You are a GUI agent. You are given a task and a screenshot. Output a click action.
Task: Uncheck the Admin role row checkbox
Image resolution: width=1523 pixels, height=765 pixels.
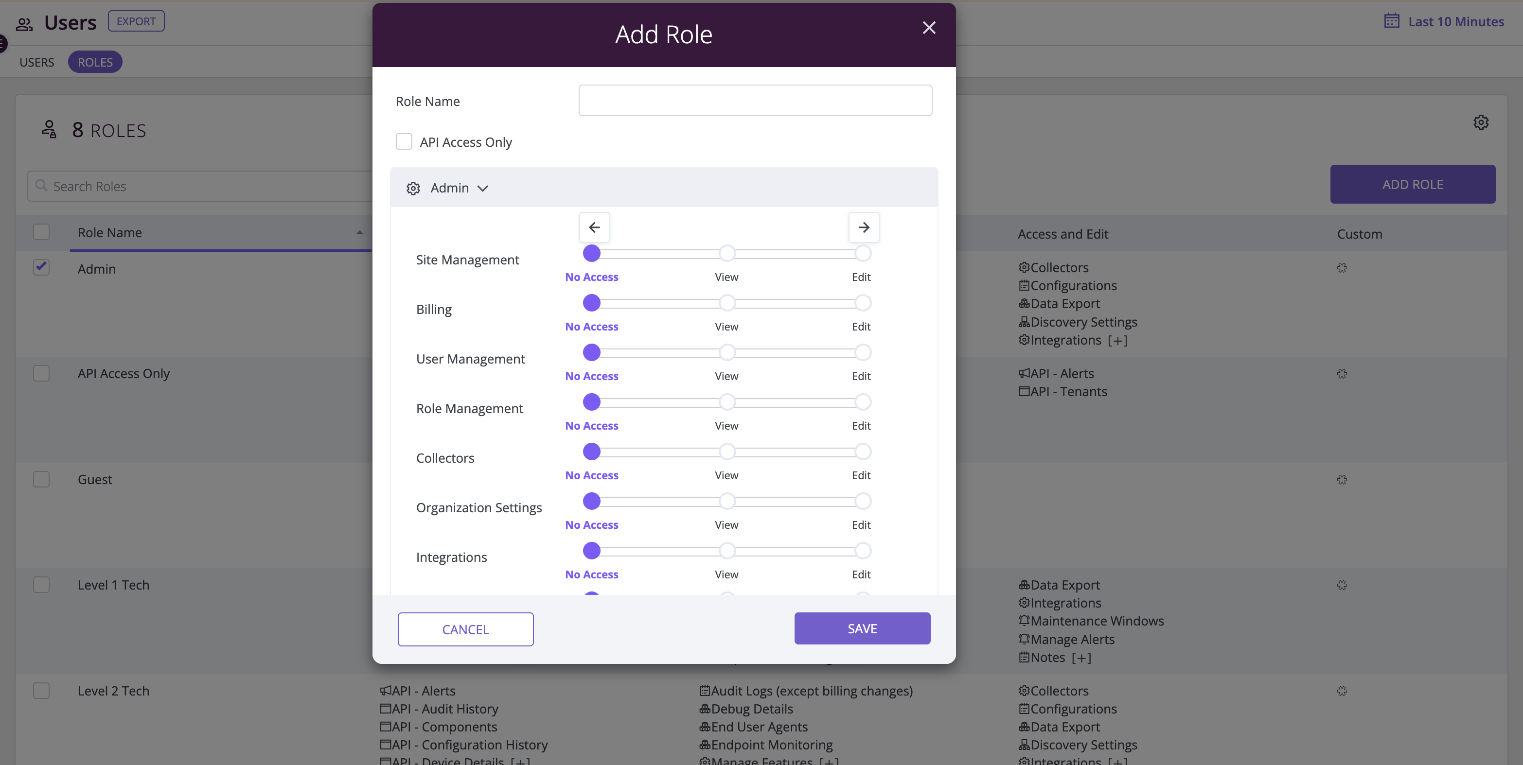click(41, 268)
